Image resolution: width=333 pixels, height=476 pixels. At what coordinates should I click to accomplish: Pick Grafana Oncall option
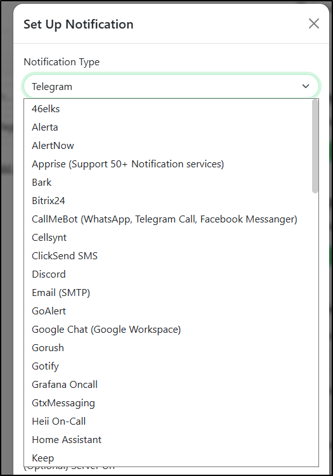coord(167,384)
